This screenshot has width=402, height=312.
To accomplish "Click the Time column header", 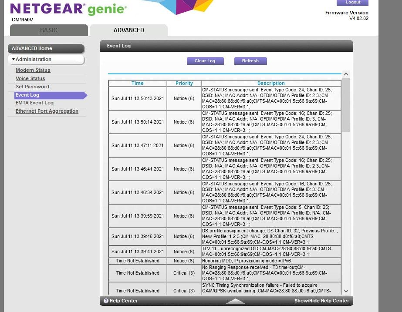I will (x=138, y=83).
